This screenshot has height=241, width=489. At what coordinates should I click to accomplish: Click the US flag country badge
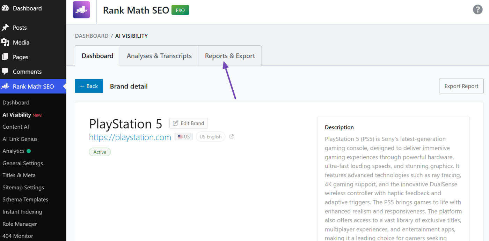pyautogui.click(x=184, y=137)
